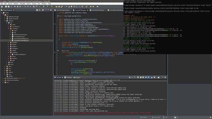Toggle Pin Console in Console toolbar
The height and width of the screenshot is (119, 212).
pyautogui.click(x=152, y=77)
